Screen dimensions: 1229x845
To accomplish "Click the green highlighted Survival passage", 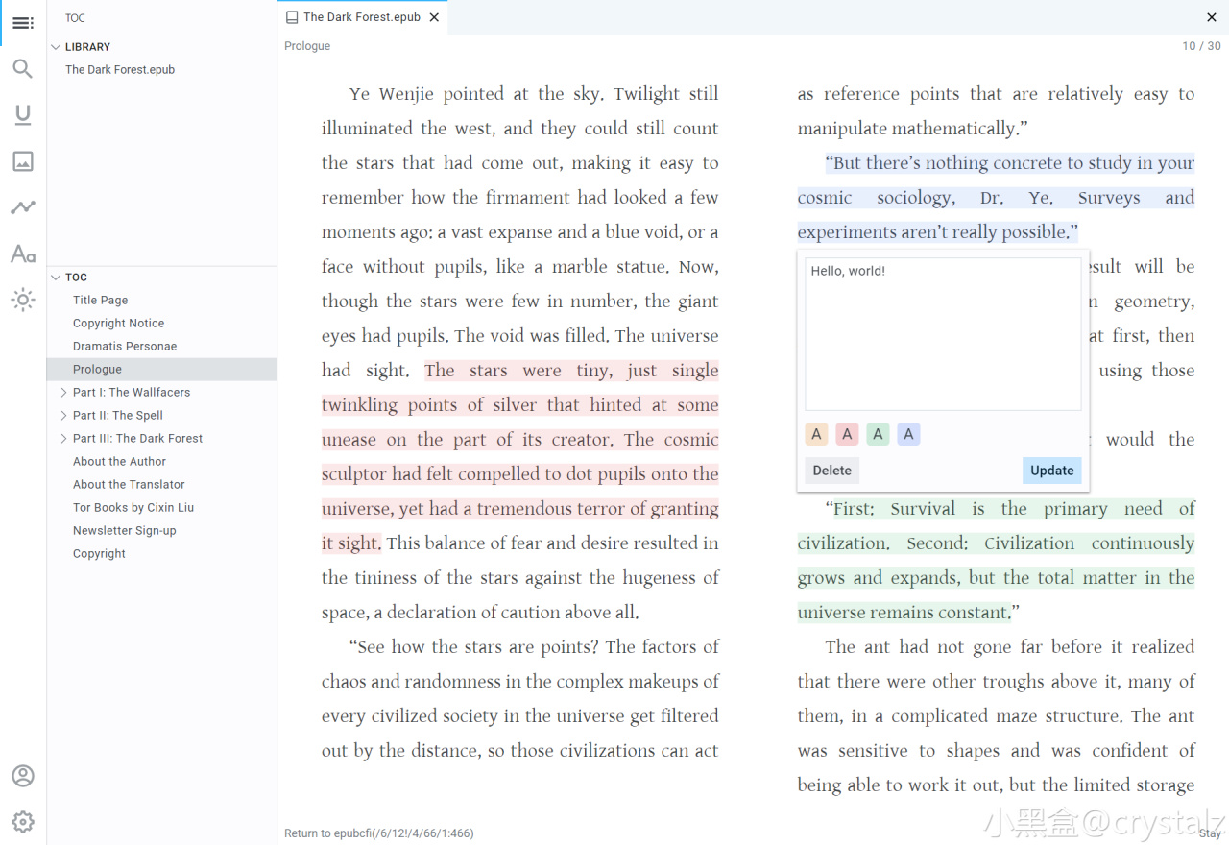I will [x=996, y=561].
